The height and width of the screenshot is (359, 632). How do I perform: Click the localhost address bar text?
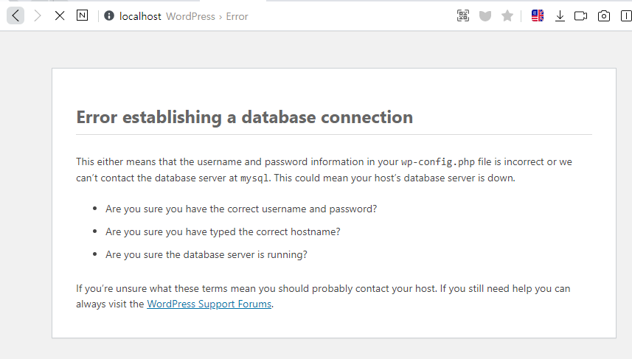coord(140,16)
